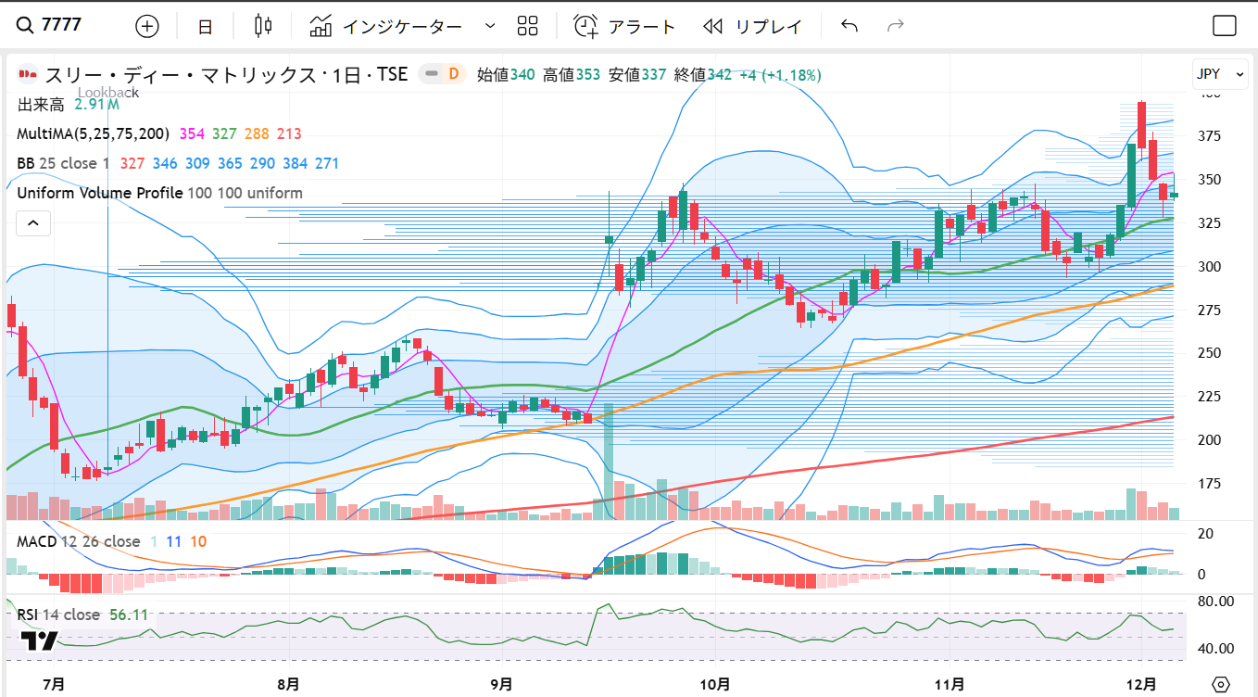Click the compare symbol plus icon

click(147, 26)
